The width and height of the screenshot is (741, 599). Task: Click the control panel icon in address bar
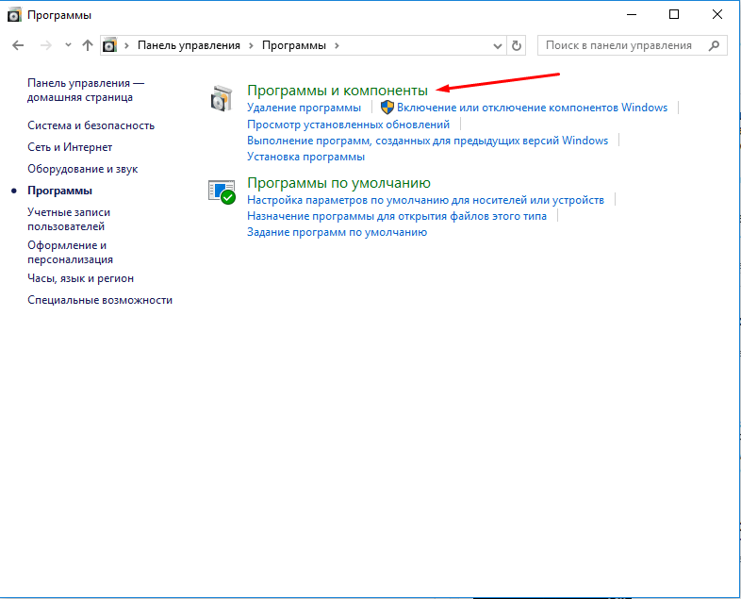tap(109, 45)
